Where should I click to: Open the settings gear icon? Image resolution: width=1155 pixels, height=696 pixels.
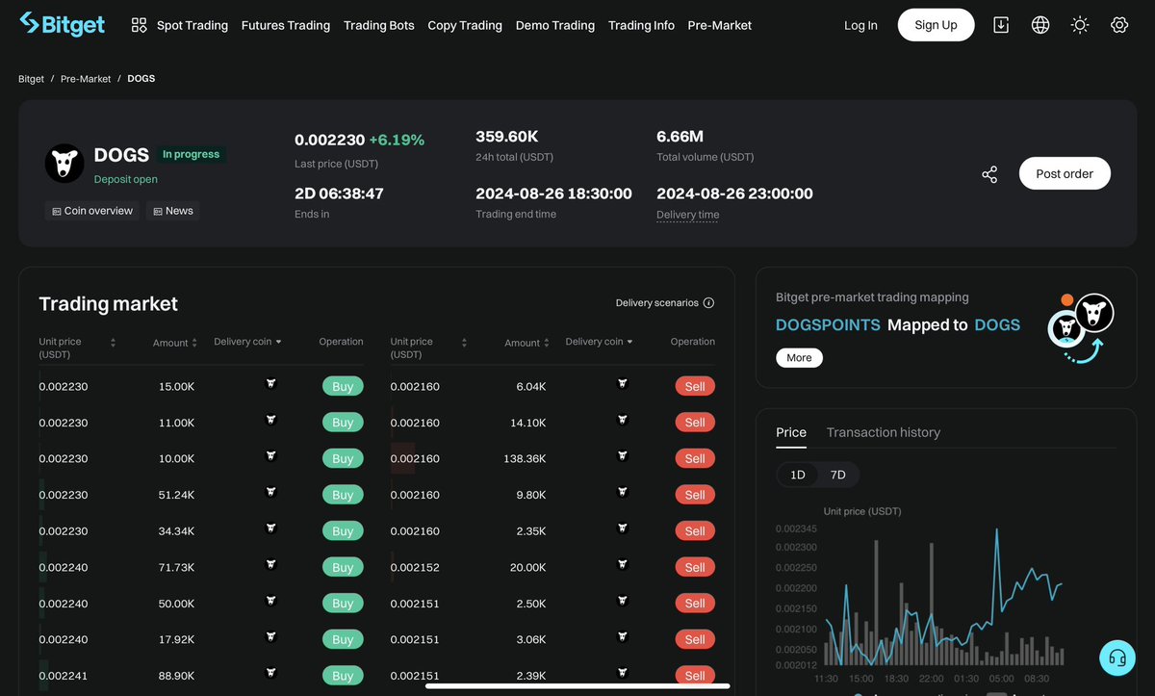1119,25
